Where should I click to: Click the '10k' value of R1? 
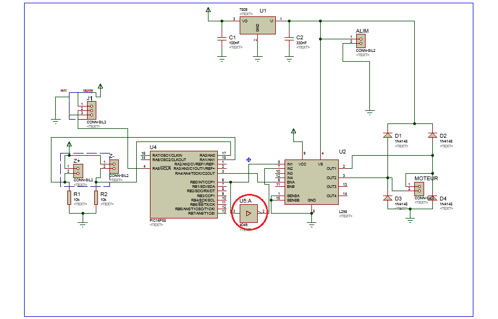point(77,200)
